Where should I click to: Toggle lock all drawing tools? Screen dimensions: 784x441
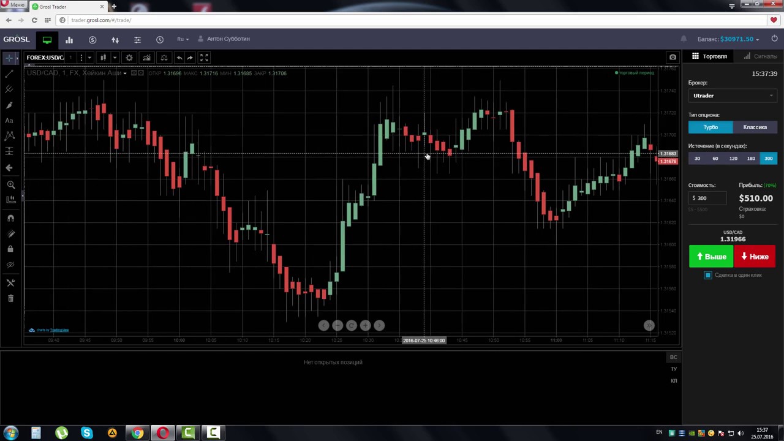click(x=10, y=249)
